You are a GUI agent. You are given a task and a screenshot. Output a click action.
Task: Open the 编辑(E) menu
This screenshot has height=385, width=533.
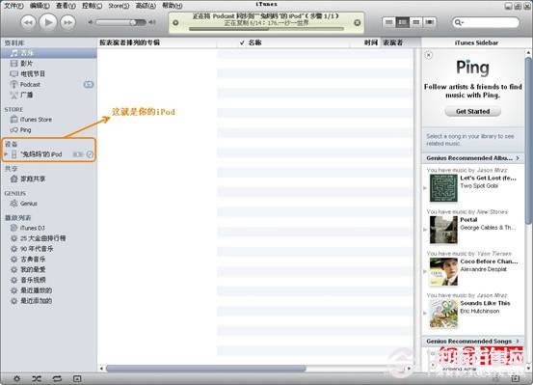40,6
